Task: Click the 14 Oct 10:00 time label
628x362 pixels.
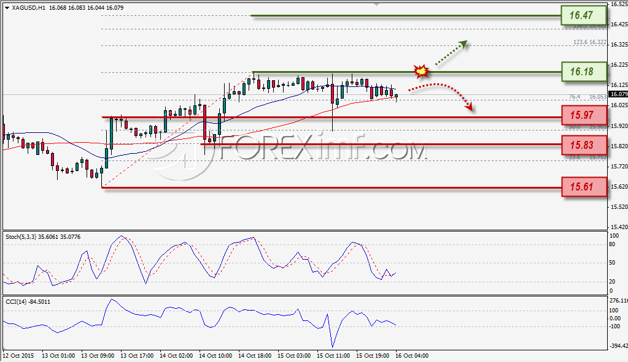Action: [215, 356]
